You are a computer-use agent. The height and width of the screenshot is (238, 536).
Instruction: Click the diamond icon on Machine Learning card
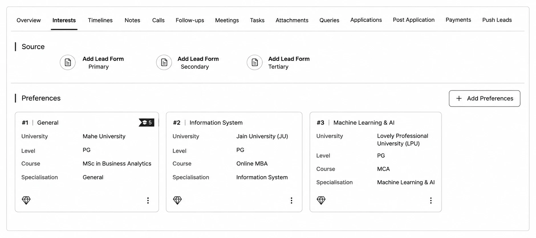tap(321, 200)
